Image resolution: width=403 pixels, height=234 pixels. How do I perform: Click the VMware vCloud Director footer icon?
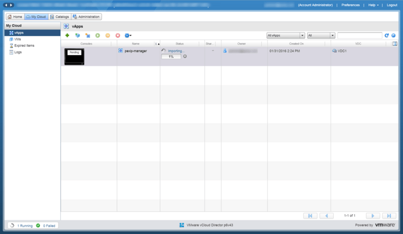tap(182, 225)
